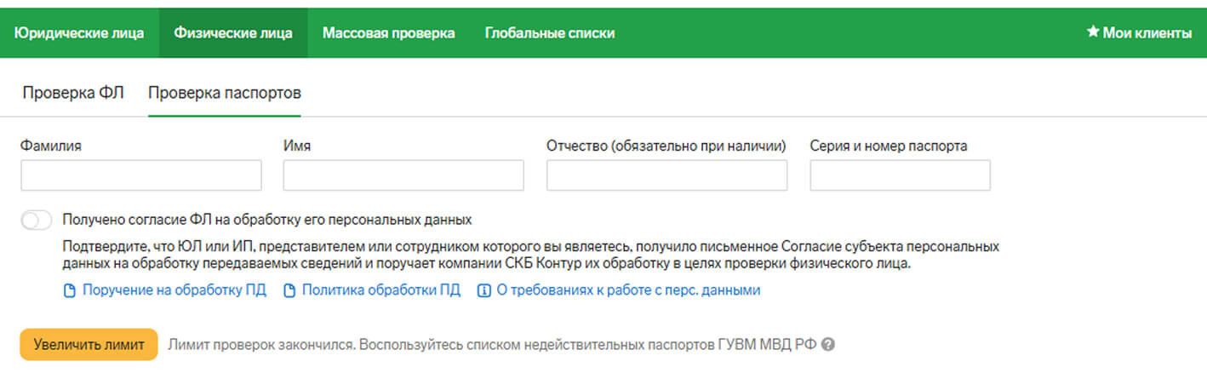Open the question mark help icon after ГУВМ МВД РФ
Viewport: 1207px width, 373px height.
[827, 345]
